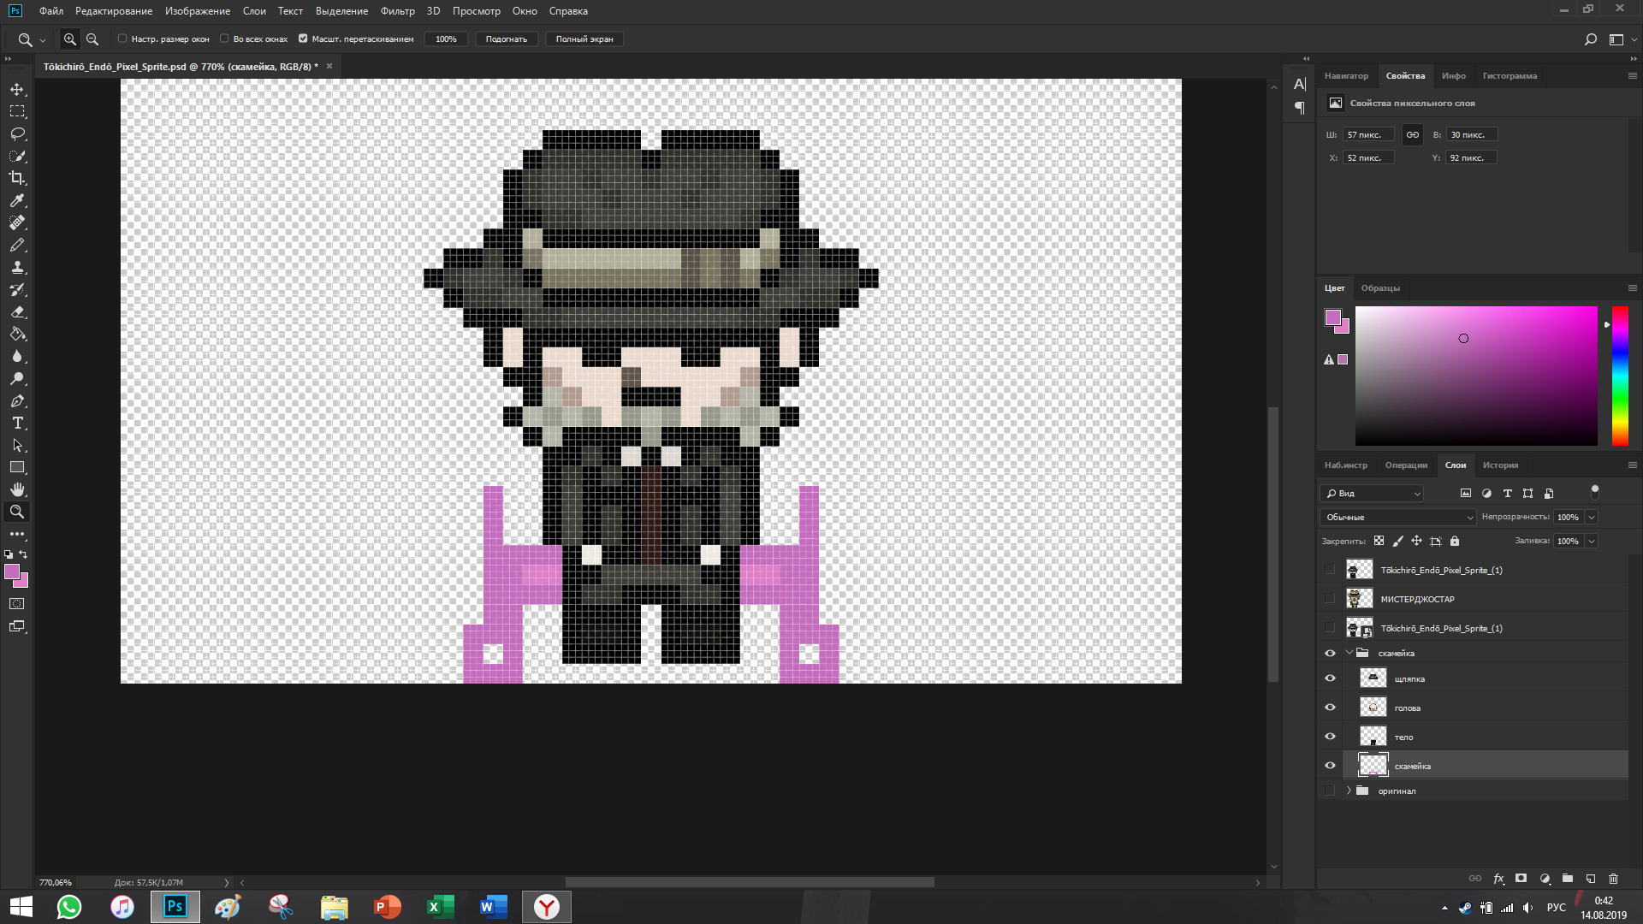Open the Обычные blend mode dropdown

click(1398, 517)
